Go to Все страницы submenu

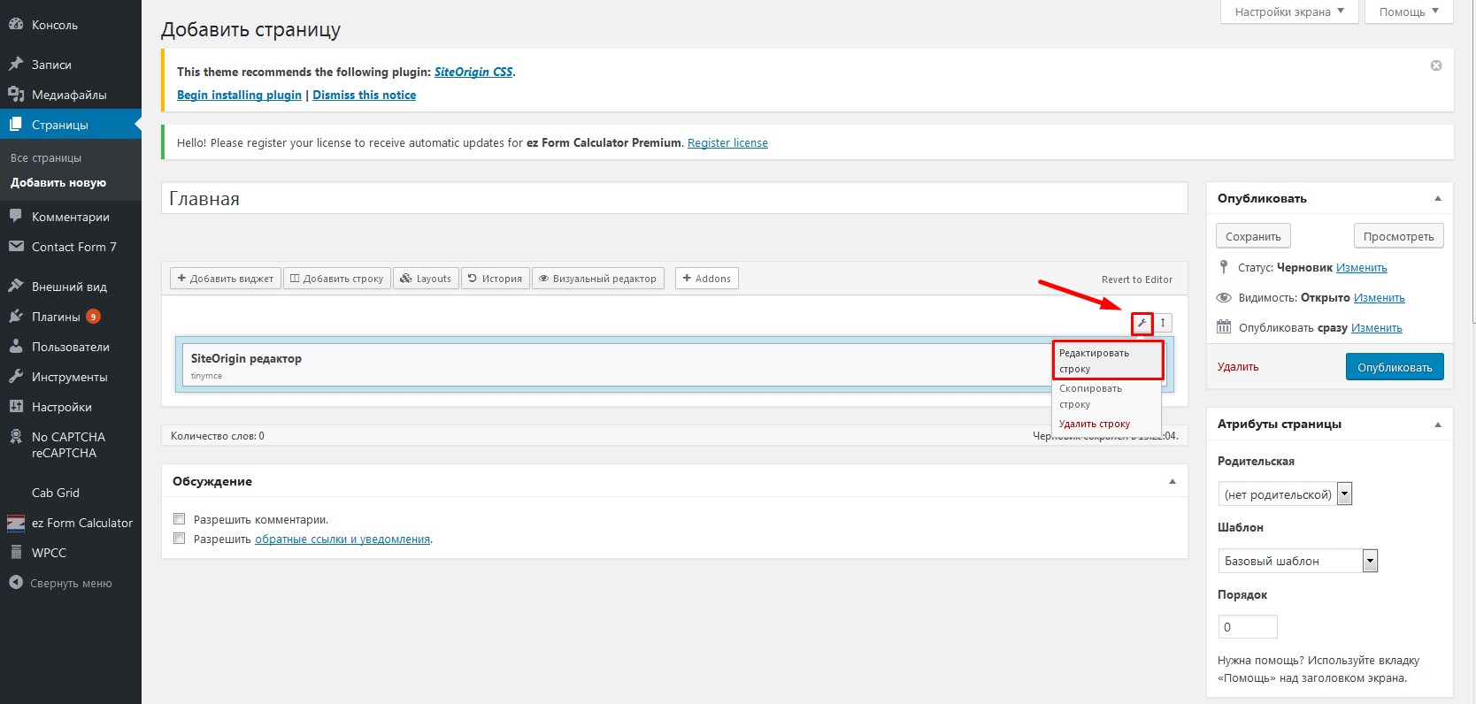pos(46,158)
